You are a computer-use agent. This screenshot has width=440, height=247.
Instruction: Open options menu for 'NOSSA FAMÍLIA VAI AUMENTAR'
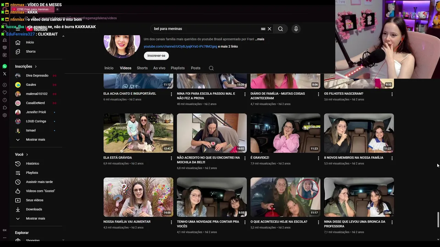(171, 222)
